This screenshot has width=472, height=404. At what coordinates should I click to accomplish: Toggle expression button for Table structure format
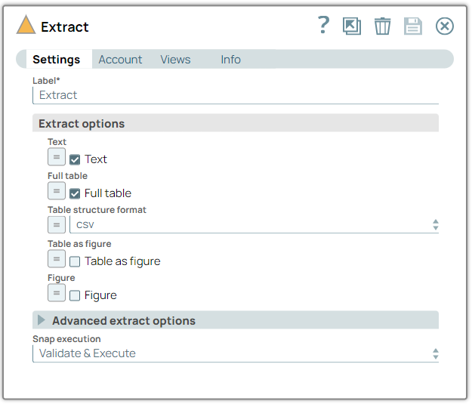pos(57,225)
